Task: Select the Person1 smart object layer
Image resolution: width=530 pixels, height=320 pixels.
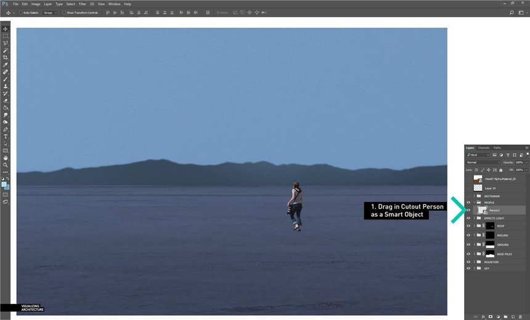Action: (499, 210)
